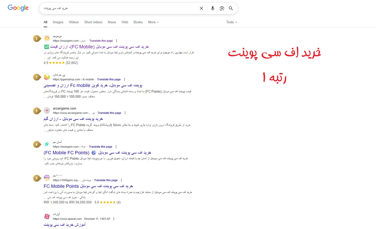
Task: Open the aparat video result title
Action: [65, 225]
